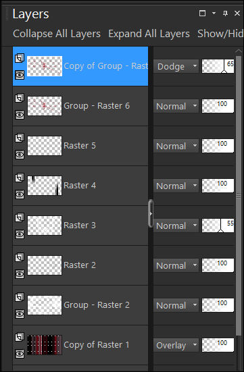Open the Overlay blend mode dropdown
The height and width of the screenshot is (372, 244).
(176, 346)
